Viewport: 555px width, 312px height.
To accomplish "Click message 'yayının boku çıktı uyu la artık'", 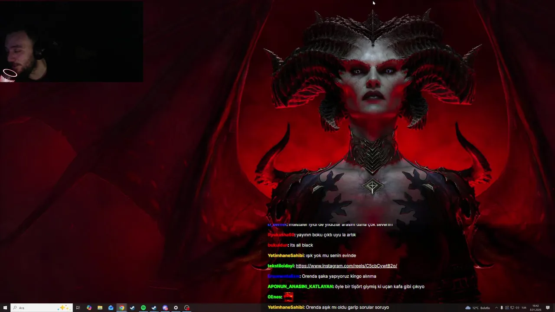I will [x=326, y=234].
